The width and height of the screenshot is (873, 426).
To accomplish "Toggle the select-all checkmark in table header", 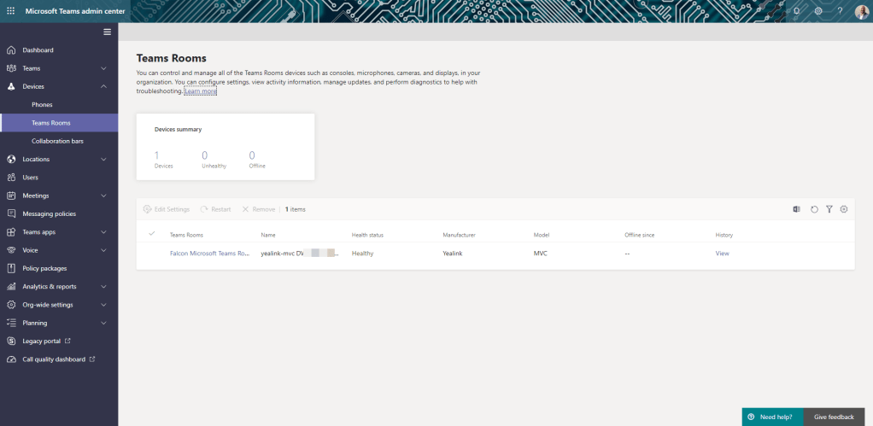I will pyautogui.click(x=152, y=234).
